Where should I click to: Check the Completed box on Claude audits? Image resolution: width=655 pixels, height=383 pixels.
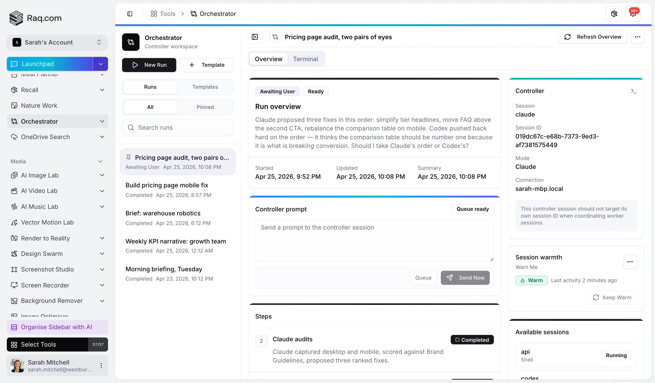point(457,340)
